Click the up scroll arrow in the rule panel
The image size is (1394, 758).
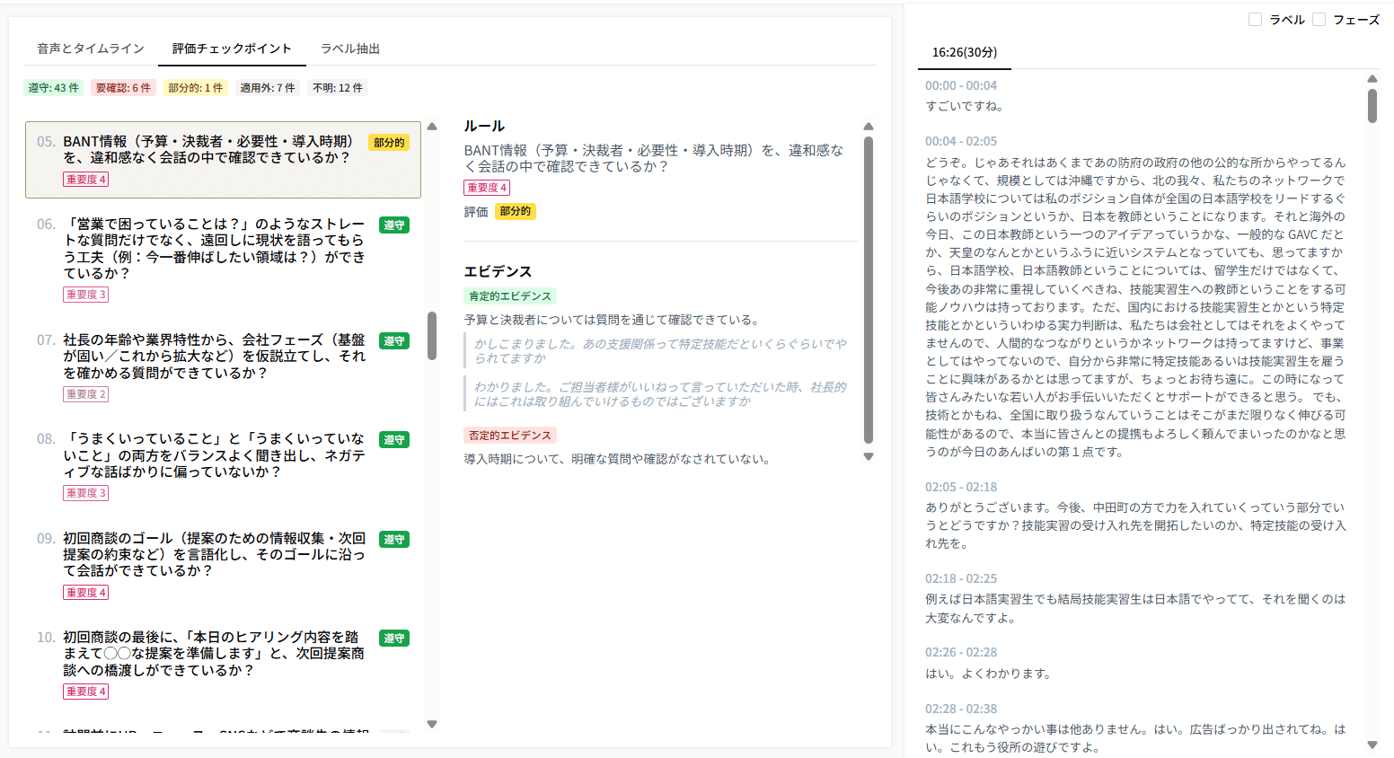(x=868, y=126)
